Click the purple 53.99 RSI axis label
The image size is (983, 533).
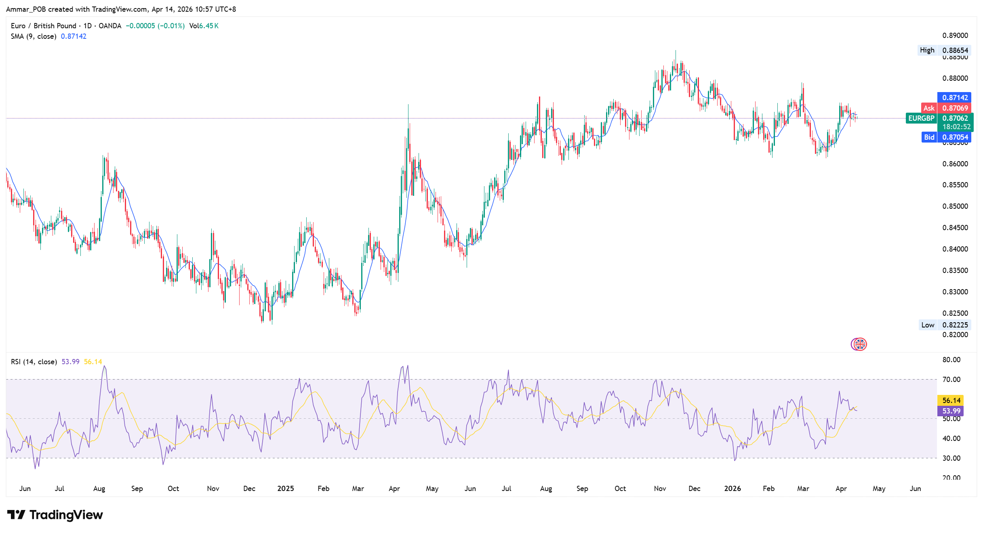[951, 411]
